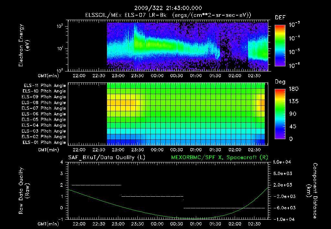The image size is (331, 229).
Task: Select ELS-11 Pitch Angle row label
Action: 45,86
